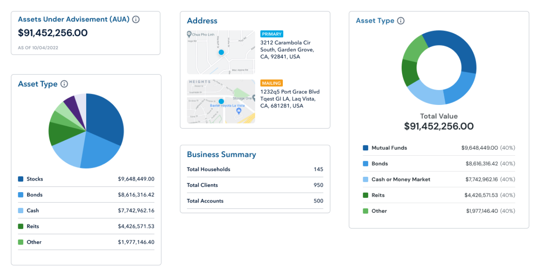
Task: Click the Reits label in pie chart legend
Action: coord(33,226)
